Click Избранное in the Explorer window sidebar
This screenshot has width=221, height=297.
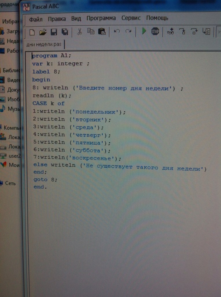pyautogui.click(x=10, y=21)
